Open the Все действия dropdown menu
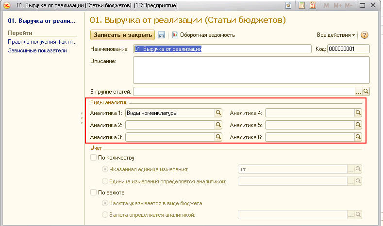 tap(336, 35)
